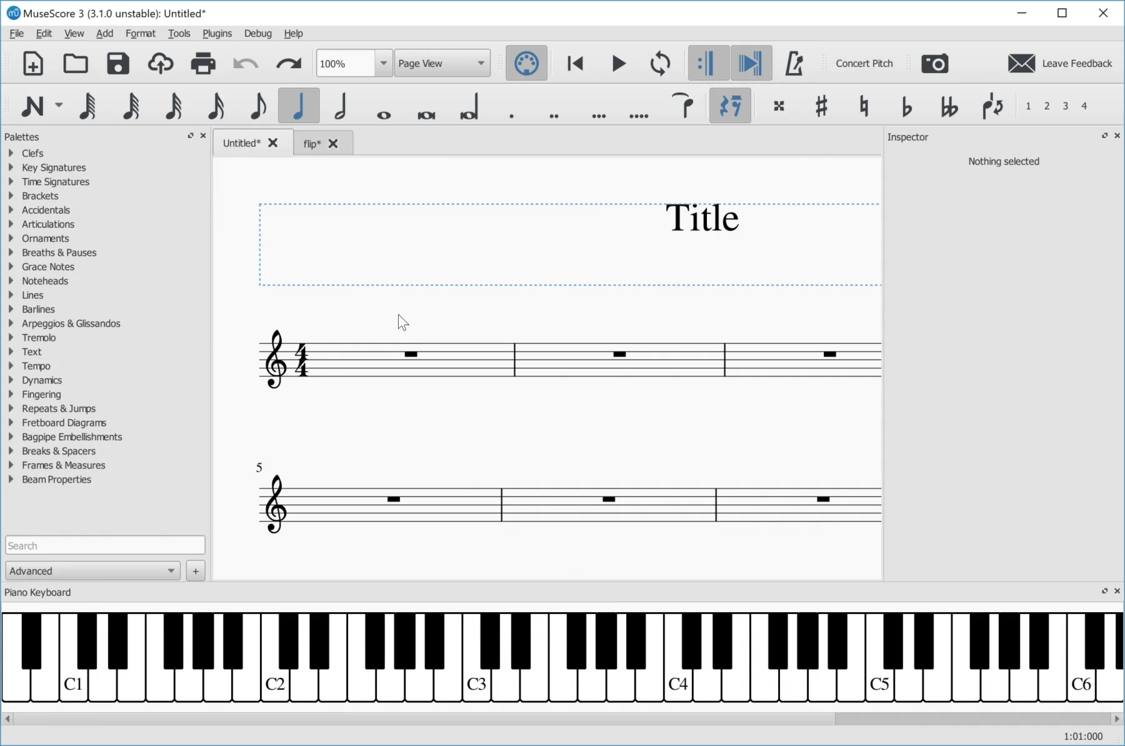Select the eighth note duration

[257, 106]
